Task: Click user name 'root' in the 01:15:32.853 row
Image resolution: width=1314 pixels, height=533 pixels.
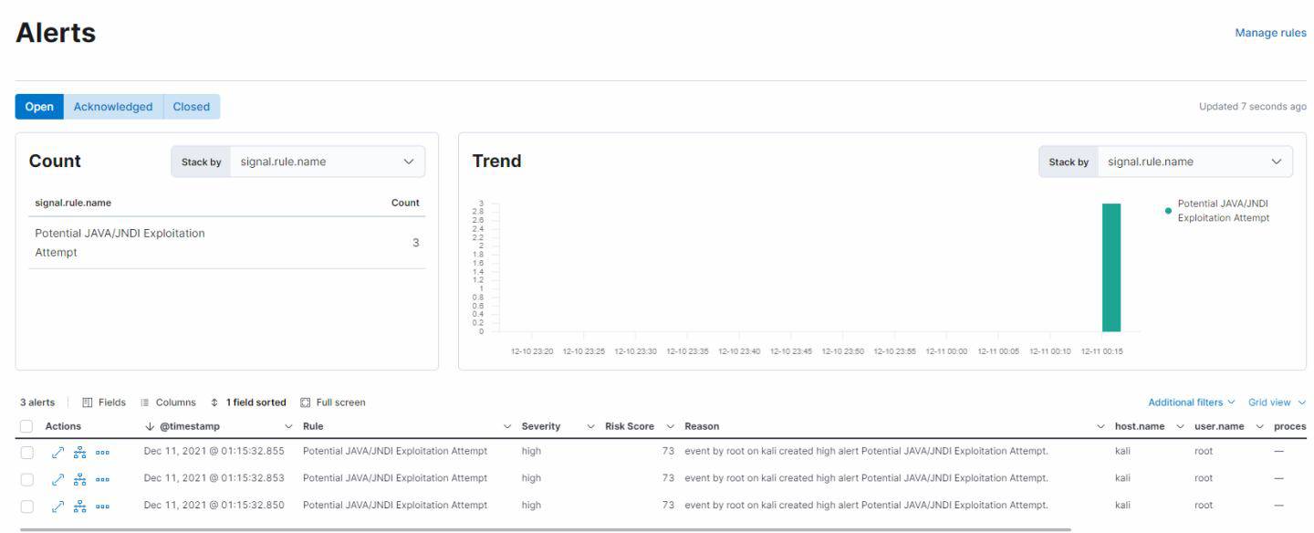Action: pos(1204,478)
